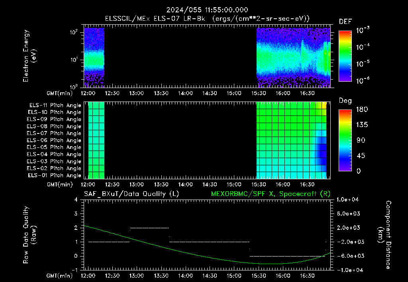Click the 14:00 tick label under the spectrogram
This screenshot has width=408, height=282.
coord(185,93)
